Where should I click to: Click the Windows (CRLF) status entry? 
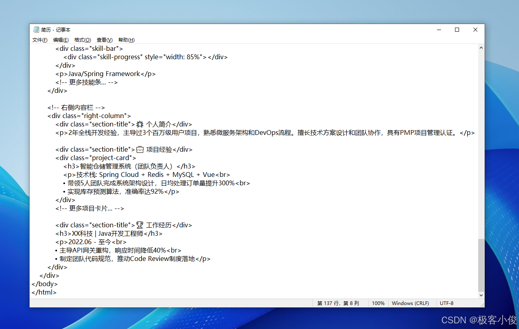tap(410, 303)
